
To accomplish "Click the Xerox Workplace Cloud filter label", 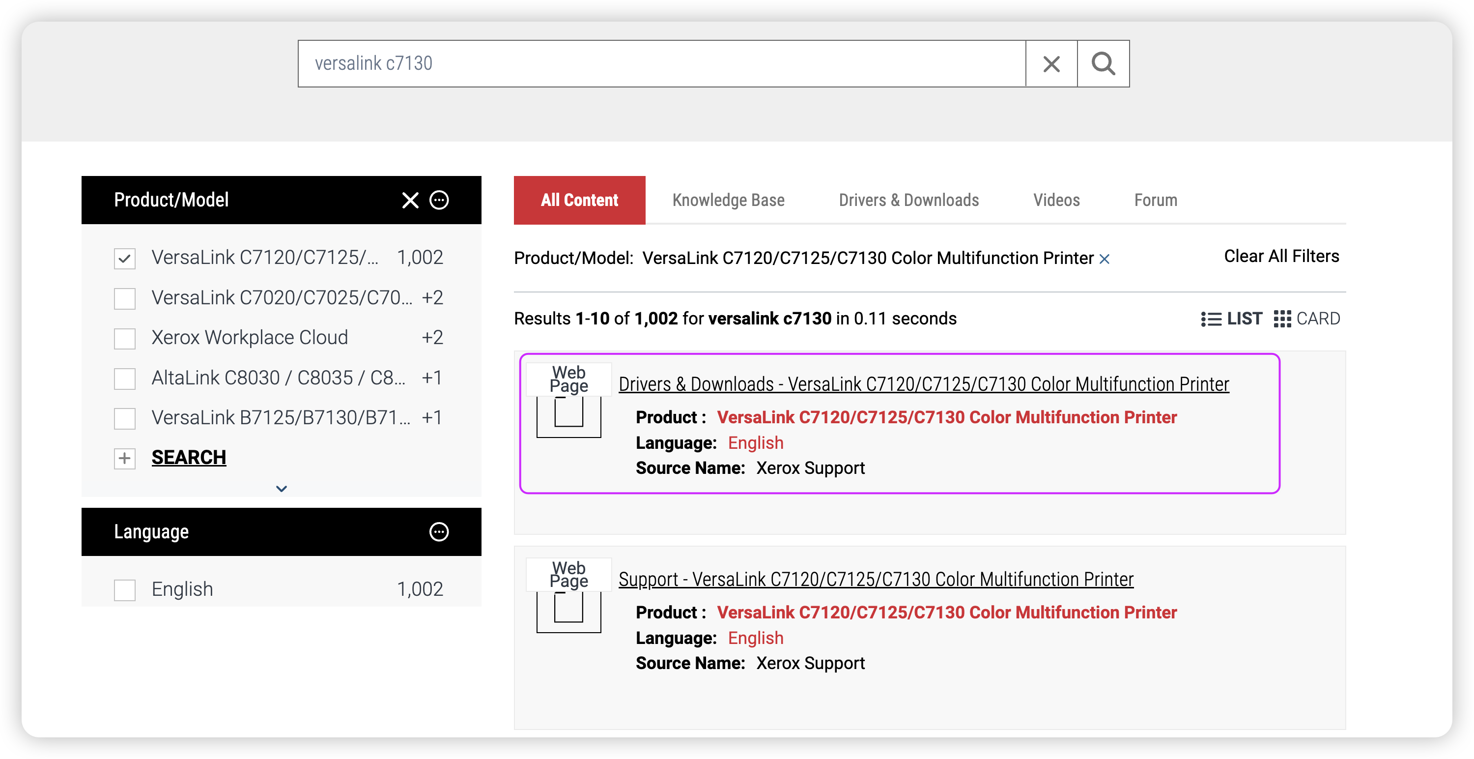I will [250, 338].
